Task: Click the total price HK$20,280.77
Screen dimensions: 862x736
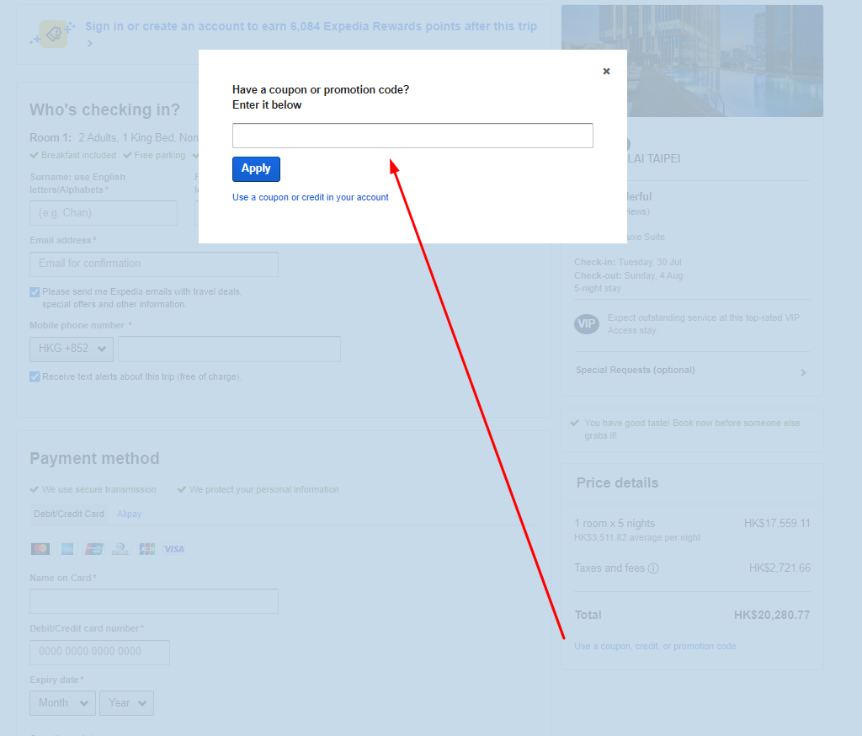Action: pos(772,615)
